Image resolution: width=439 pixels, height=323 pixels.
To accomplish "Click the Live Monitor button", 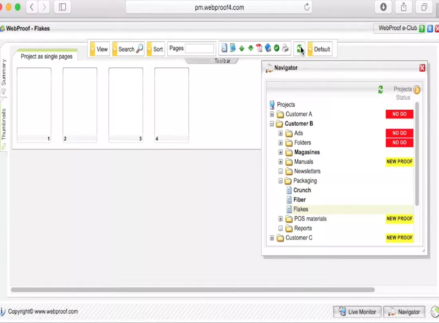I will [x=357, y=312].
